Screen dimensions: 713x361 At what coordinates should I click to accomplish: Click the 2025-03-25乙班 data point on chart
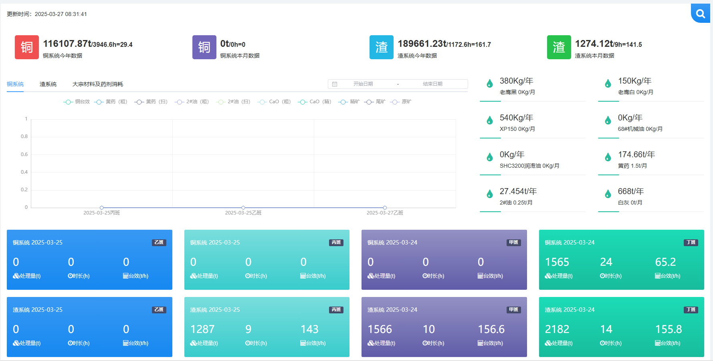coord(243,207)
